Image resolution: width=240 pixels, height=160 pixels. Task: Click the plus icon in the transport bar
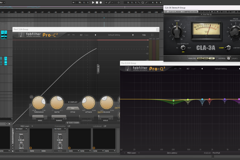[x=106, y=2]
